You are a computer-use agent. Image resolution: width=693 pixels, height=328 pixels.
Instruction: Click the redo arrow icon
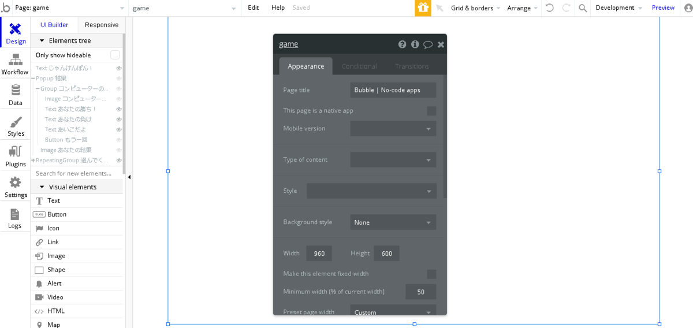click(x=566, y=8)
